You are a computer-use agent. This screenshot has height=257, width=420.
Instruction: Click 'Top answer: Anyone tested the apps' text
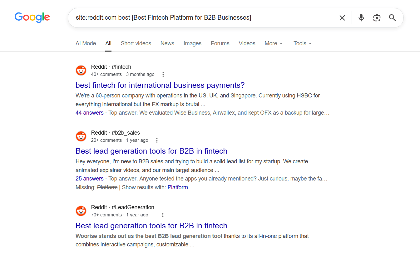pos(218,179)
